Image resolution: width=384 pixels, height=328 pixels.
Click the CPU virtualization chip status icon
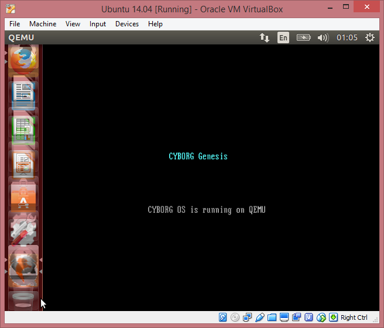pyautogui.click(x=309, y=317)
